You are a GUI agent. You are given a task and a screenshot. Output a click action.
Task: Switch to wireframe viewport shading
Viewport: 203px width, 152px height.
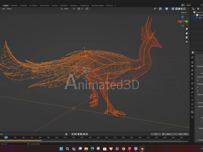[x=176, y=9]
